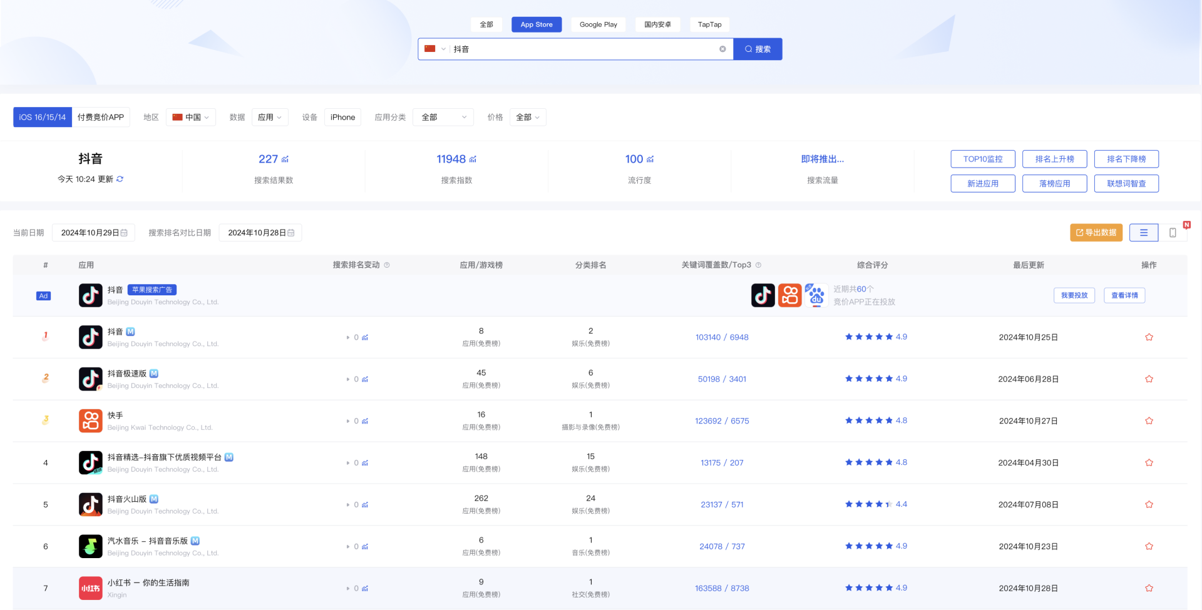Clear the search box text
This screenshot has width=1202, height=610.
[722, 49]
